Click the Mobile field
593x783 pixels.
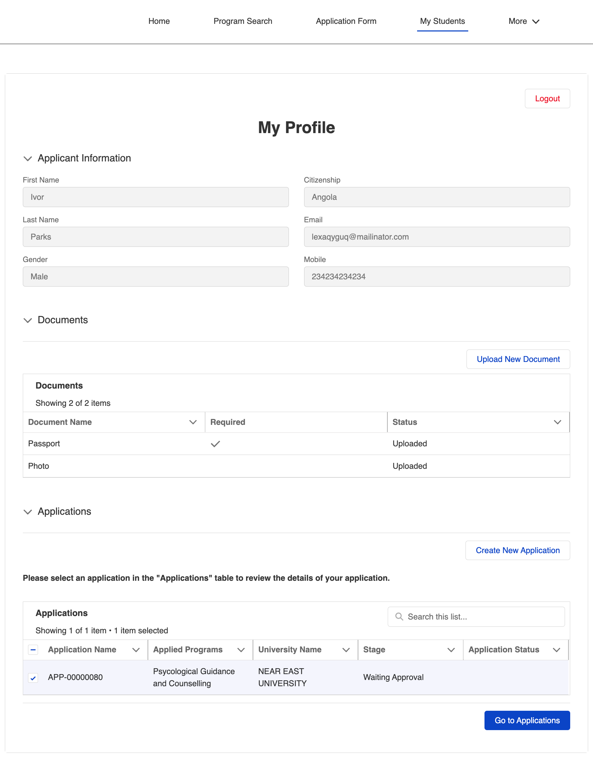click(x=436, y=276)
